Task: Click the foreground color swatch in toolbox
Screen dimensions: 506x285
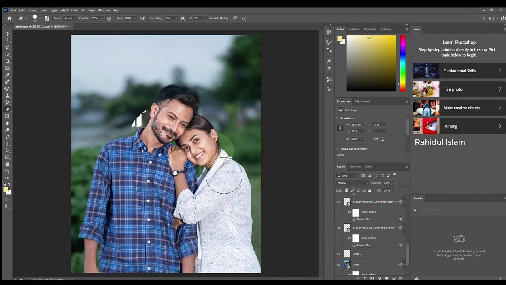Action: [6, 190]
